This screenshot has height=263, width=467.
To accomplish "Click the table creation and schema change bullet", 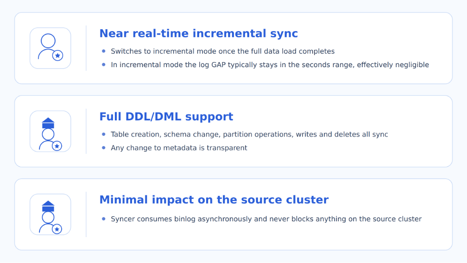I will [x=249, y=134].
